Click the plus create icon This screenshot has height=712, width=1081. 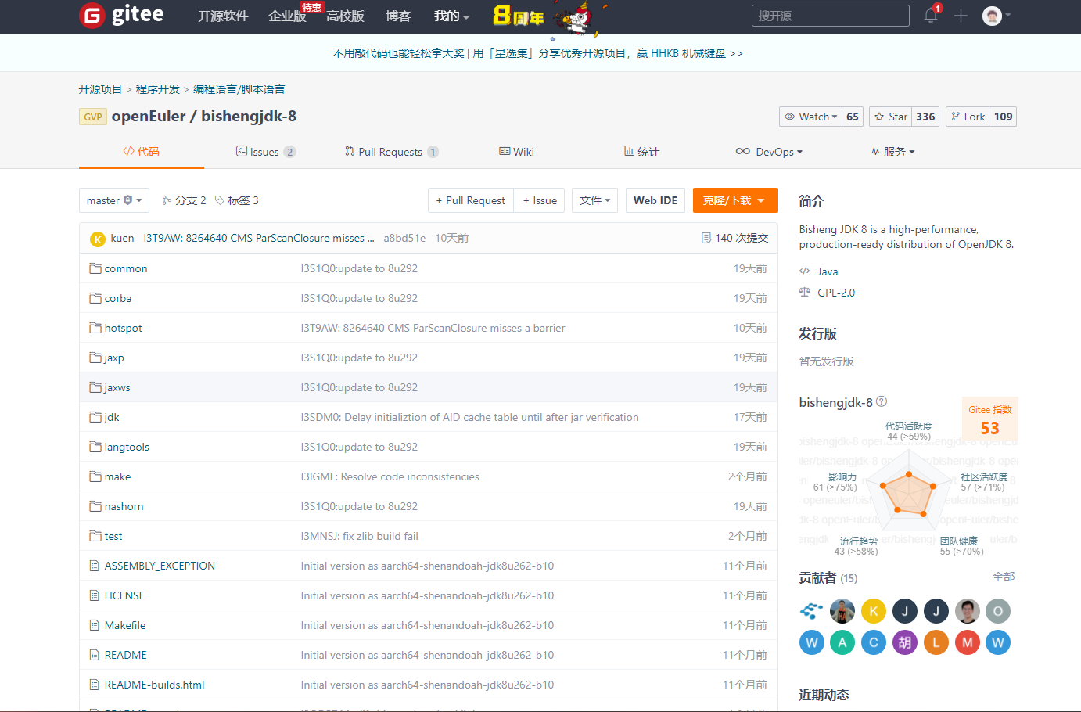click(x=961, y=16)
